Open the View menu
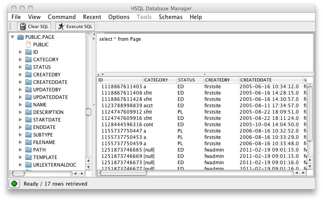This screenshot has height=201, width=323. [x=34, y=17]
